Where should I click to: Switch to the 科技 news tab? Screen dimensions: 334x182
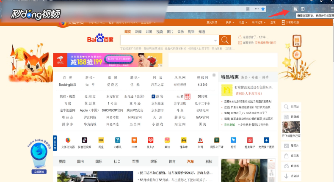pos(209,162)
